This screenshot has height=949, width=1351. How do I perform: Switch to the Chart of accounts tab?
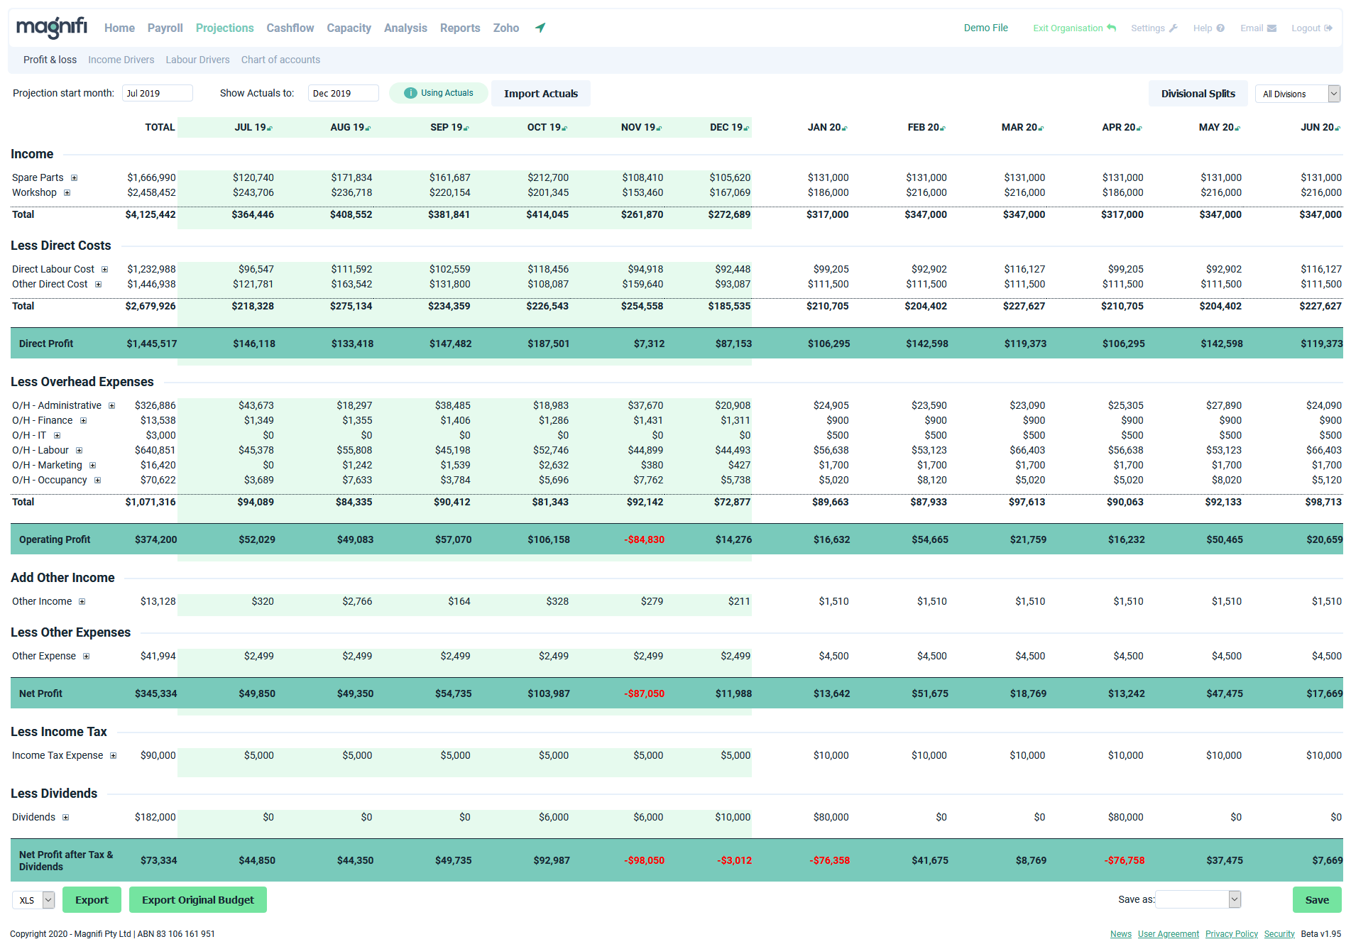280,60
